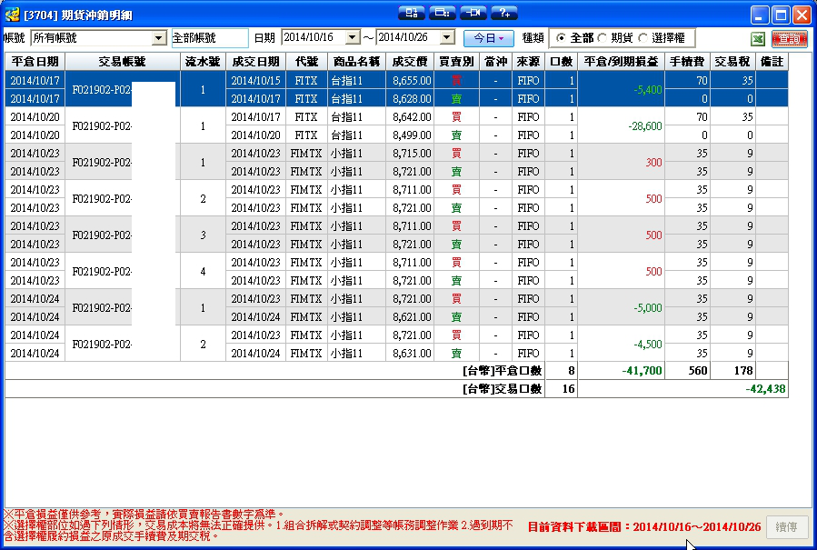Click the price cell 8,628.00
817x550 pixels.
coord(412,98)
